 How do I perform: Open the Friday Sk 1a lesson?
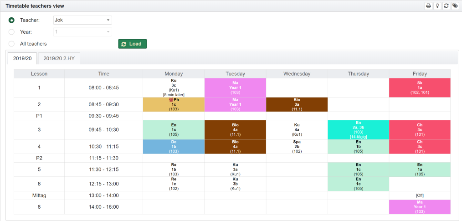point(419,87)
